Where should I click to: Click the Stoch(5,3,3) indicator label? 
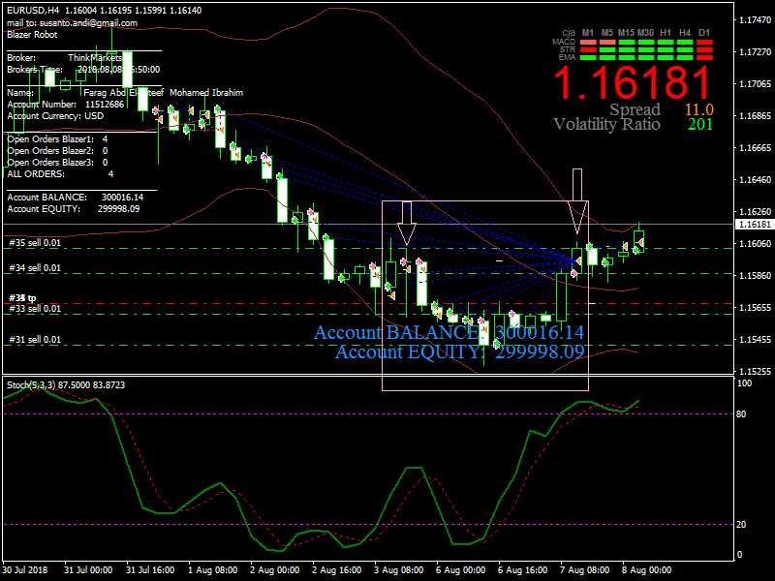tap(31, 384)
